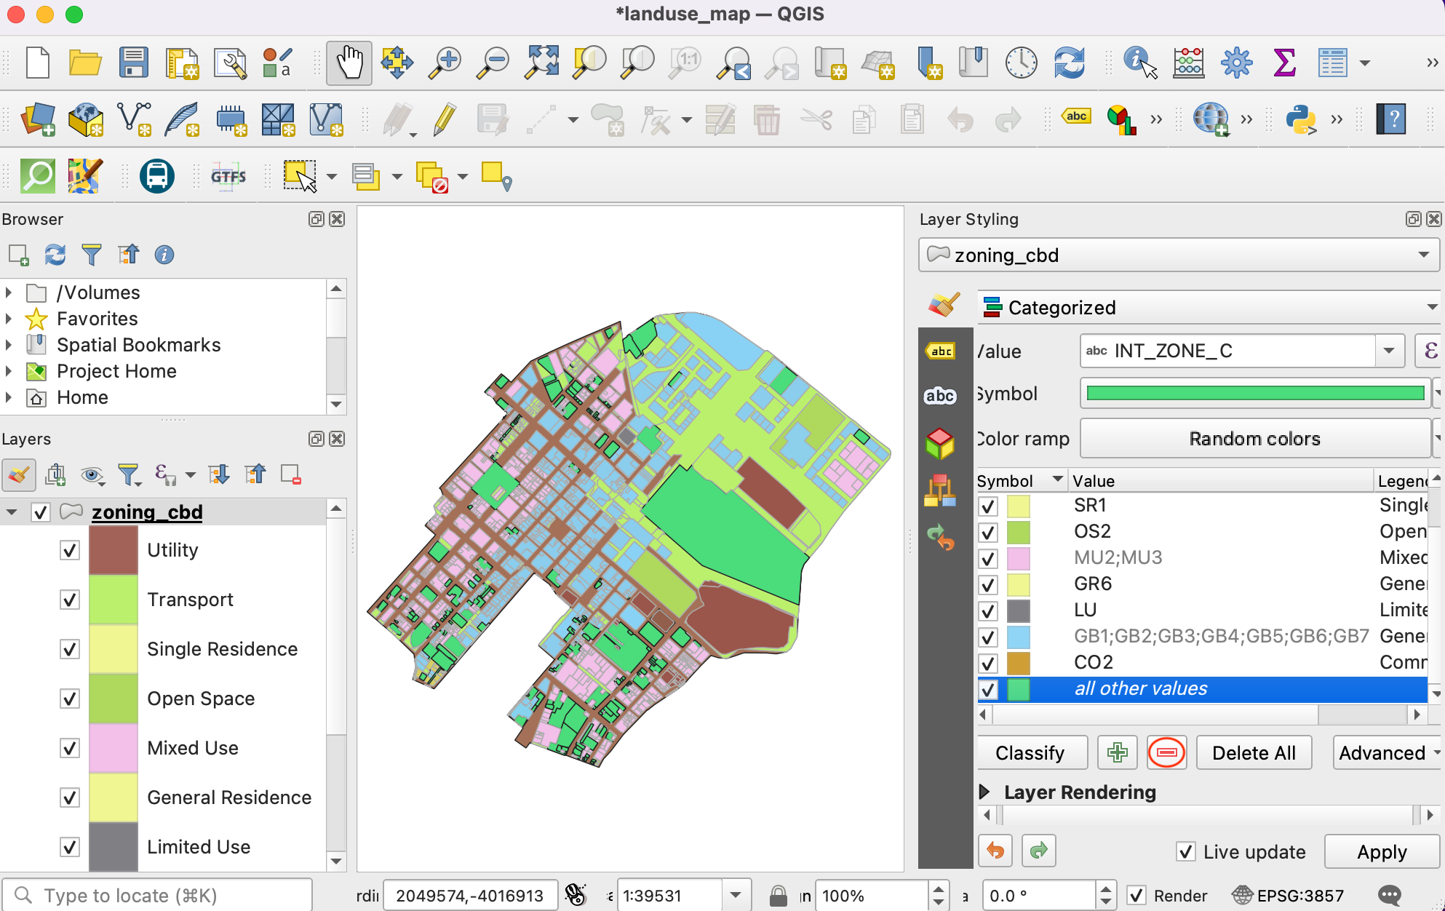Click the 3D View cube tab icon
Viewport: 1445px width, 911px height.
pyautogui.click(x=940, y=442)
